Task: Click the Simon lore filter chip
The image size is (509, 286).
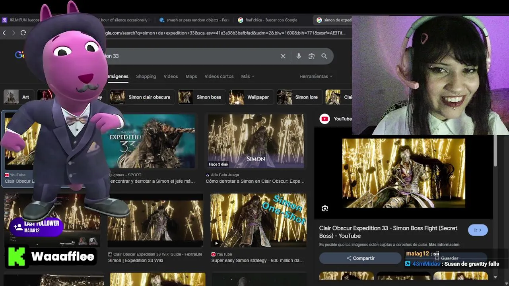Action: 299,97
